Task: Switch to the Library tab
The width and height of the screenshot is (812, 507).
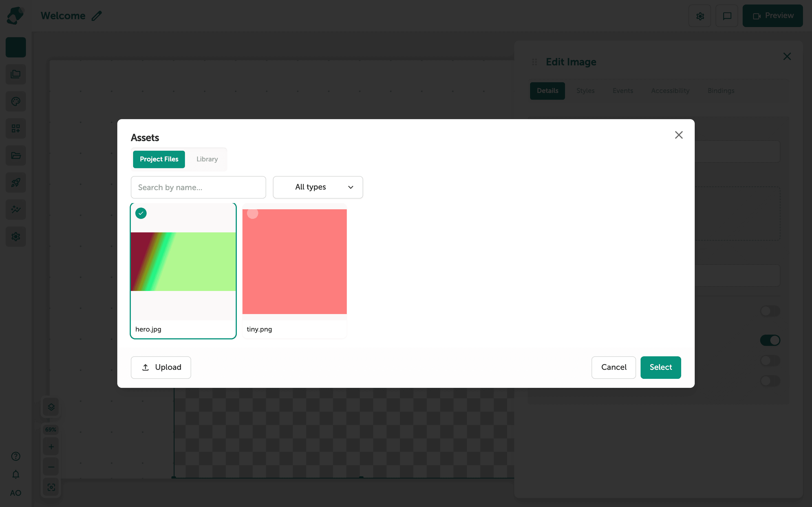Action: [207, 159]
